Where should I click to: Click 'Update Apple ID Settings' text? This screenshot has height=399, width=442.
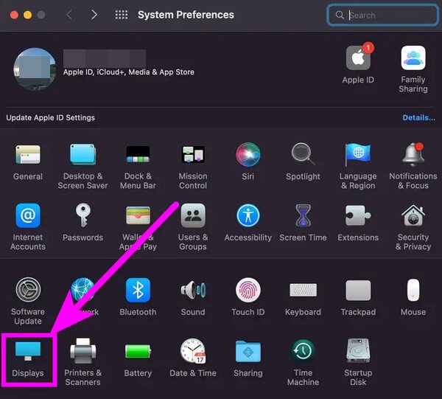coord(50,118)
